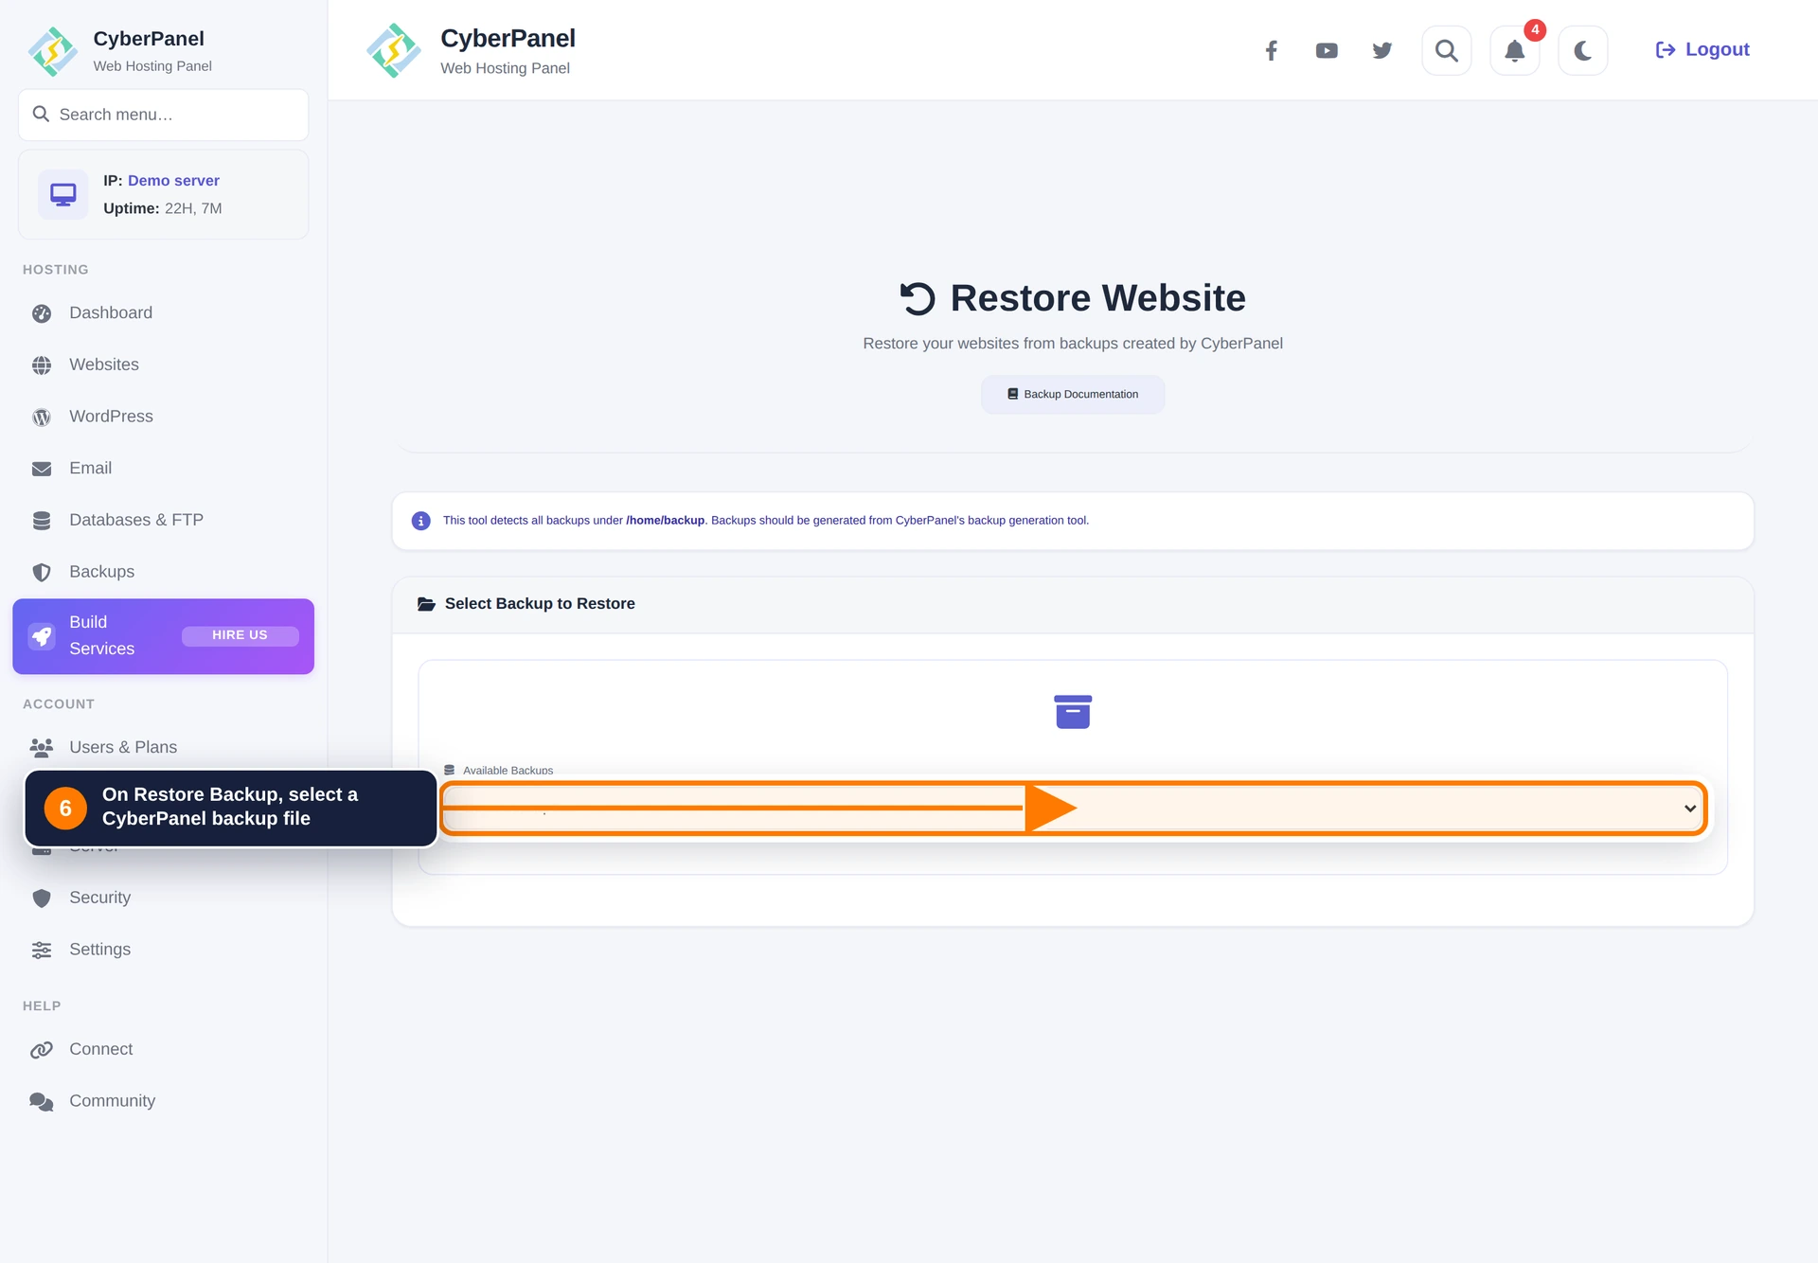Click the Settings sliders icon
Image resolution: width=1818 pixels, height=1263 pixels.
42,950
